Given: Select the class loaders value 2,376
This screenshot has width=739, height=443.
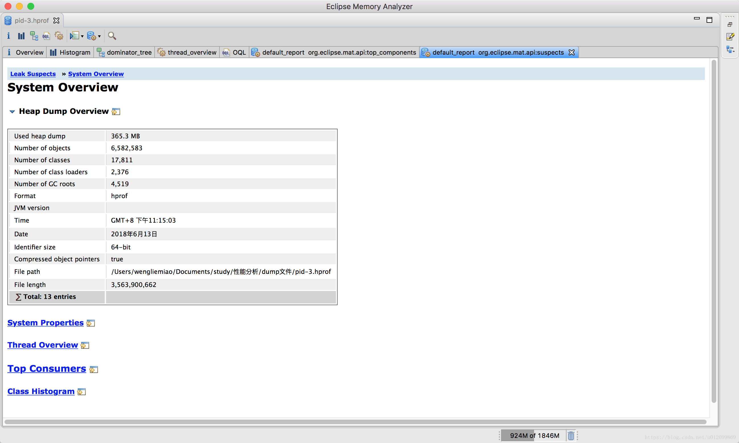Looking at the screenshot, I should coord(120,172).
